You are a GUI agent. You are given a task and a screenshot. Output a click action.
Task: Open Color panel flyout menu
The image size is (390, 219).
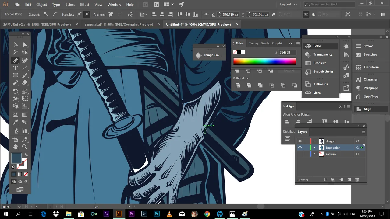tap(298, 43)
